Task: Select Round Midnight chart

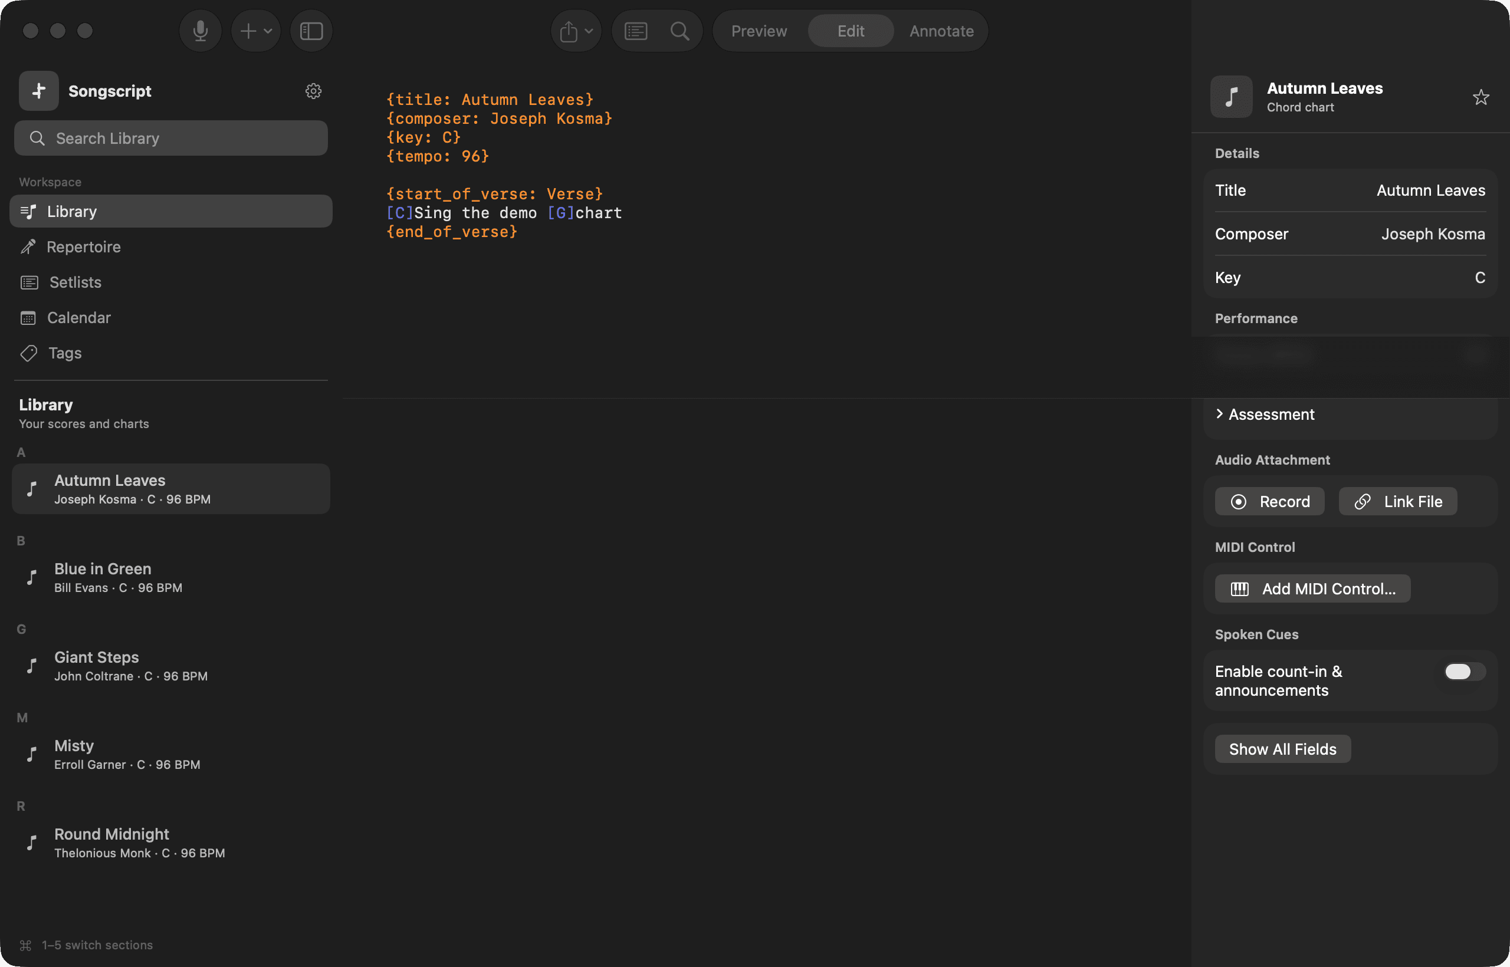Action: (171, 843)
